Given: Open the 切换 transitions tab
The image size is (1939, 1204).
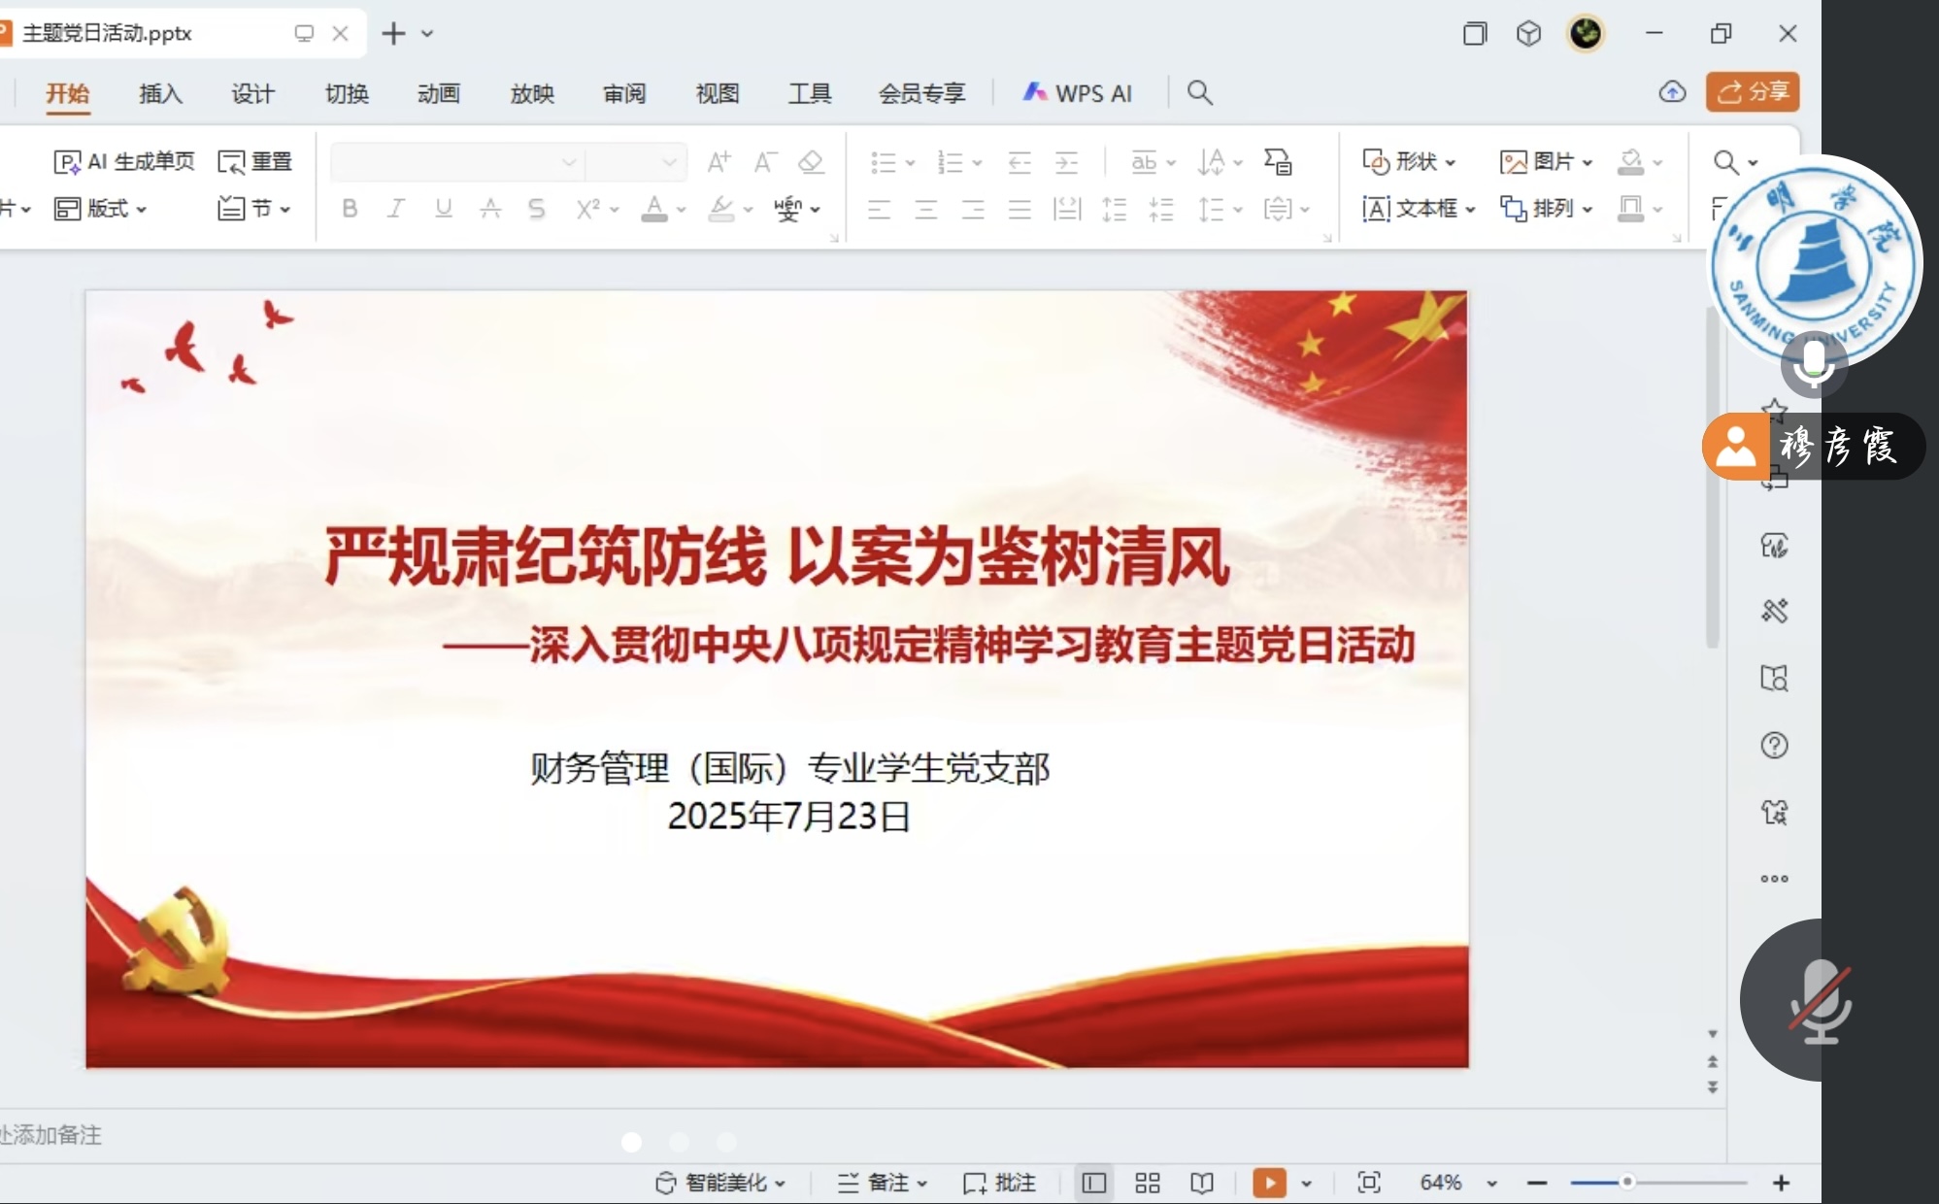Looking at the screenshot, I should click(x=347, y=93).
